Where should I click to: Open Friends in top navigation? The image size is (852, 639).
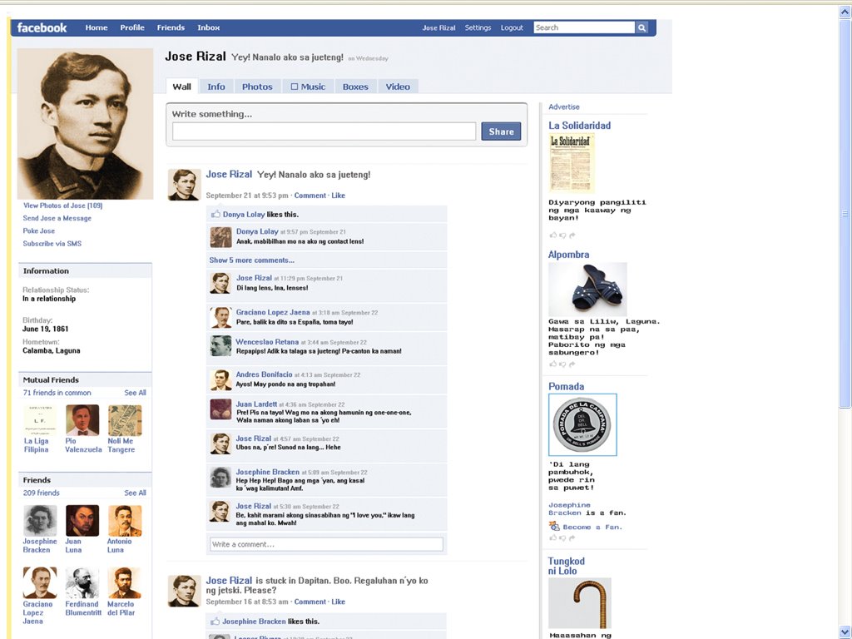[171, 27]
